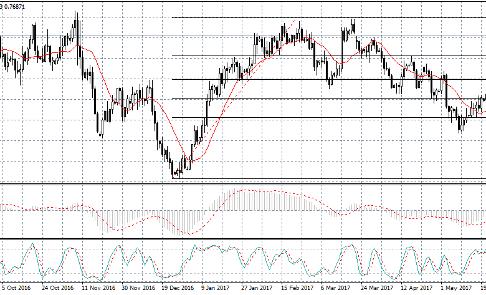Click the red dashed MACD signal line trough

pos(188,235)
